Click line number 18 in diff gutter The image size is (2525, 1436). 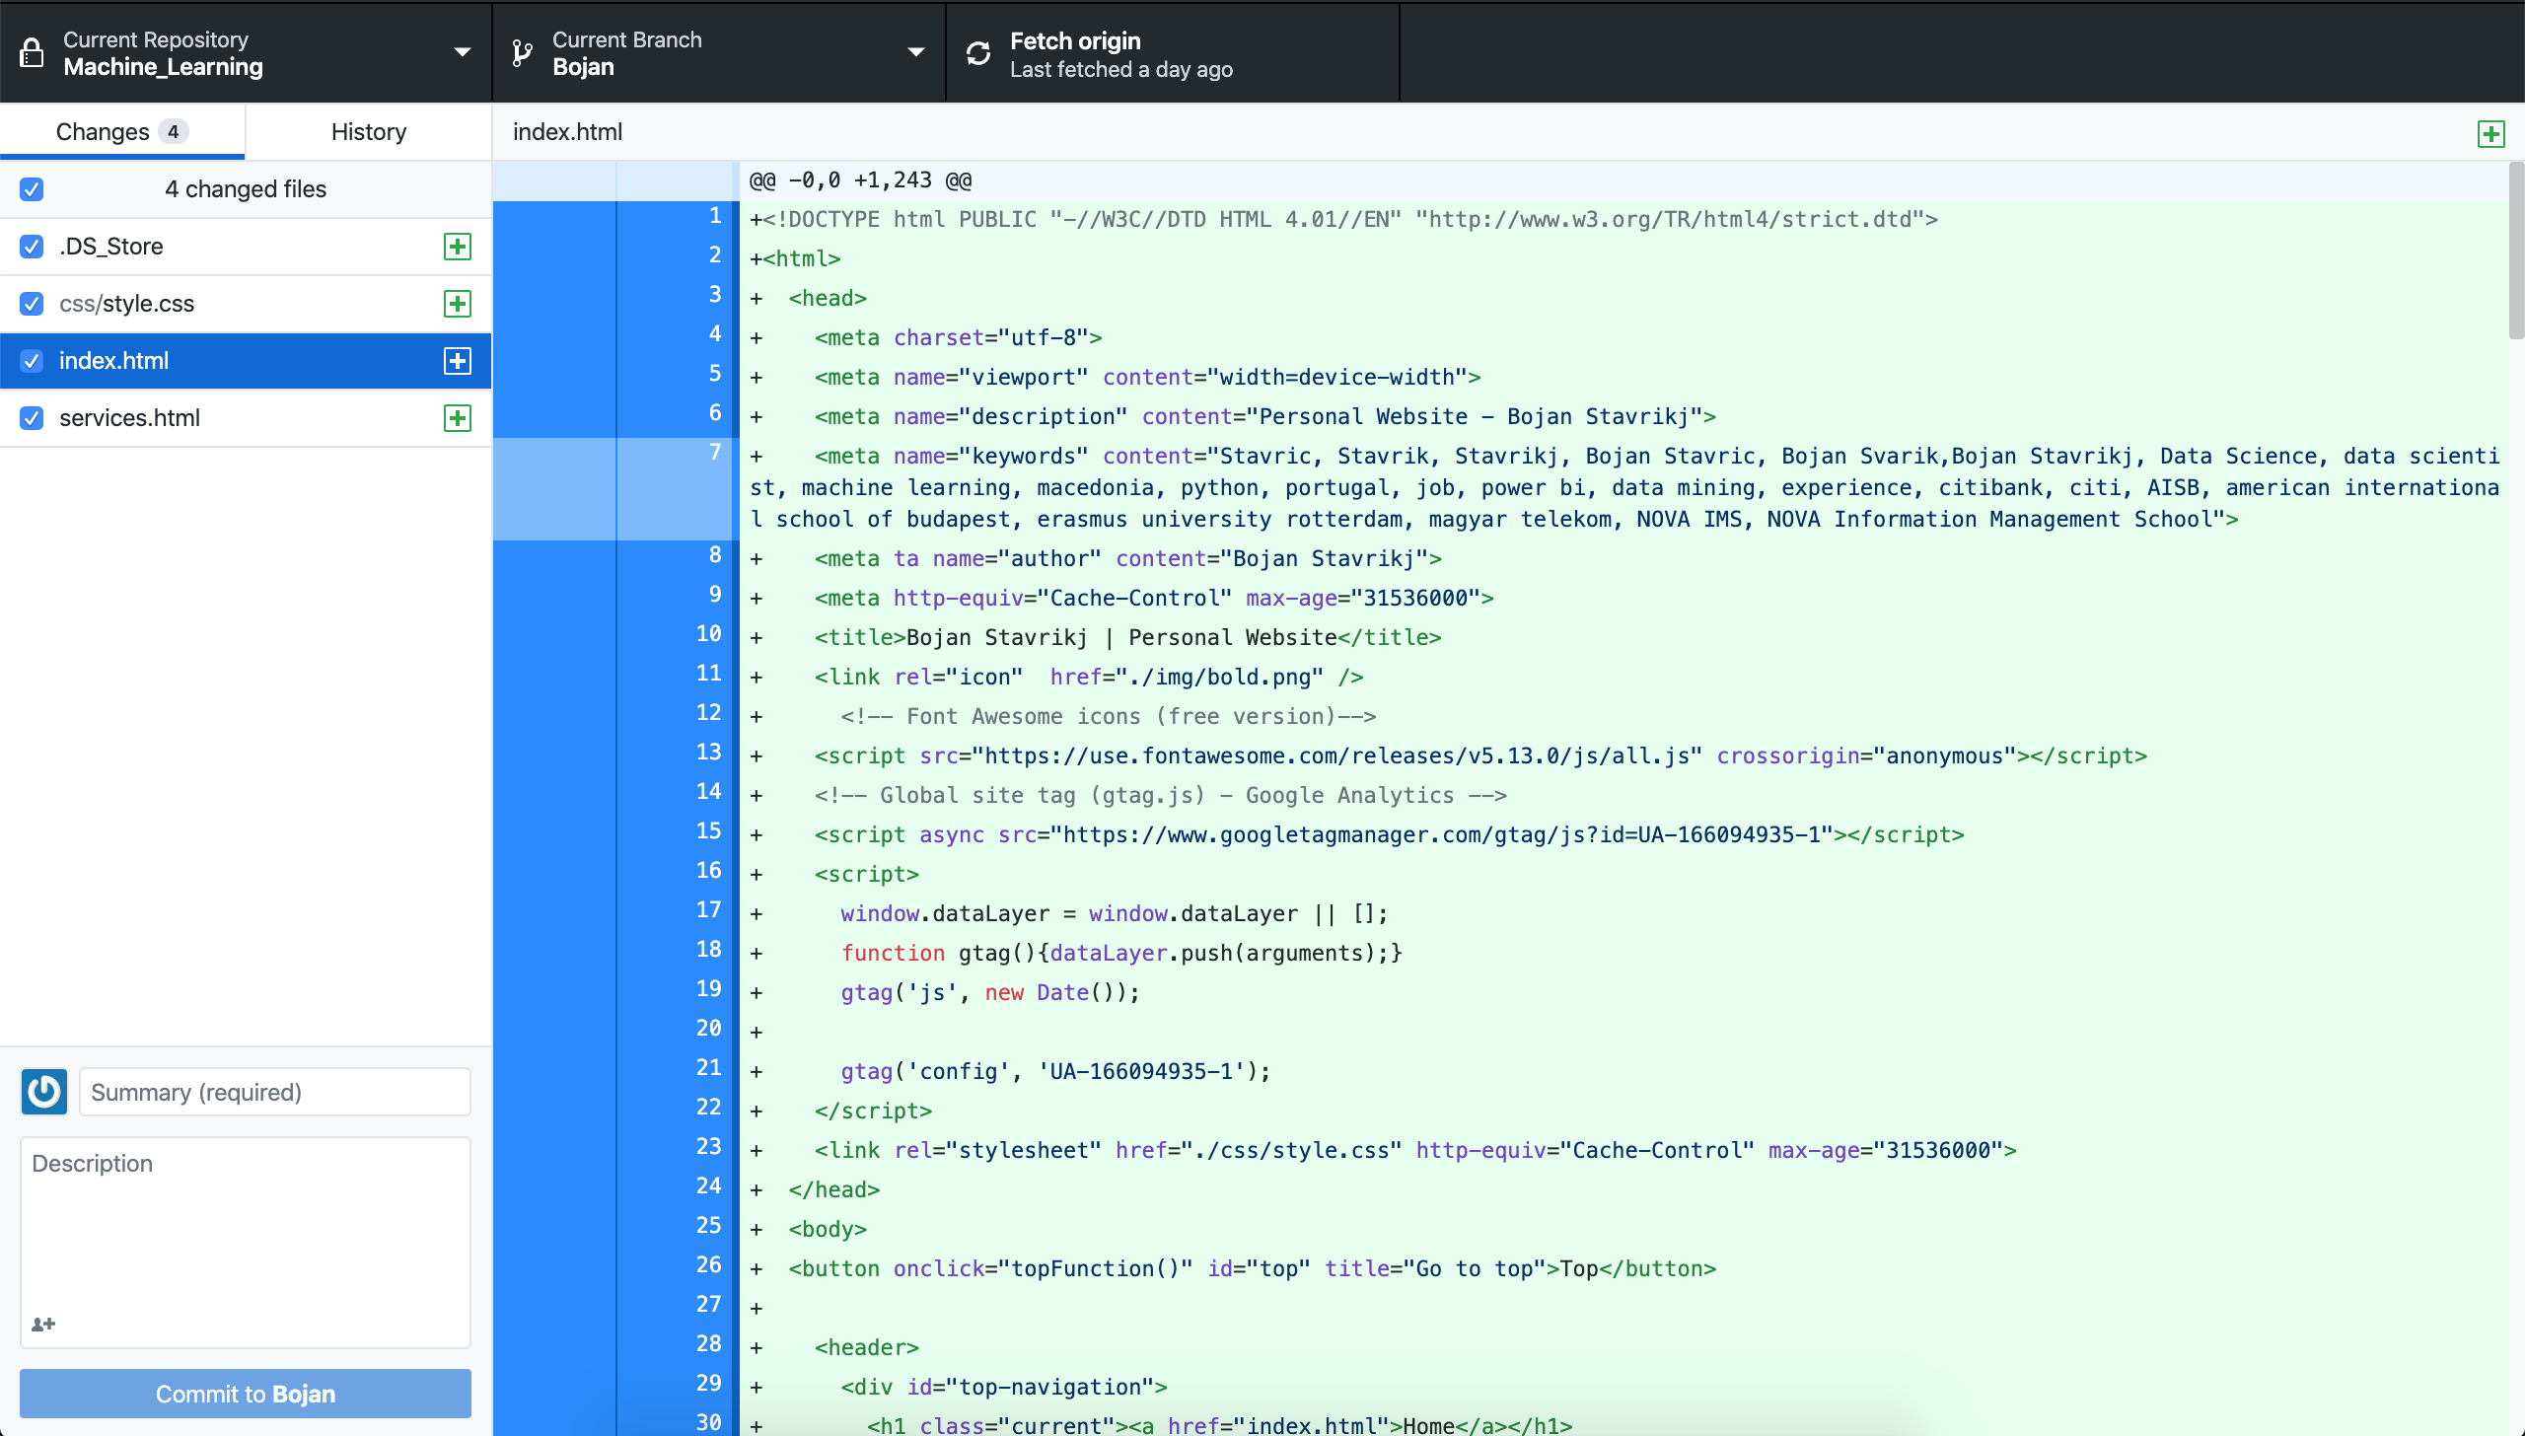click(709, 950)
